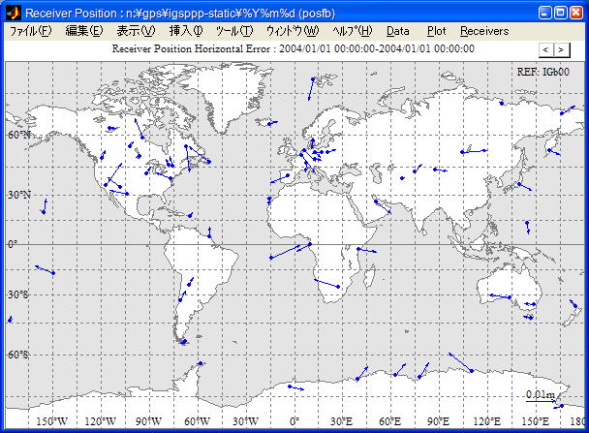This screenshot has width=589, height=433.
Task: Open the 挿入(I) menu
Action: tap(186, 31)
